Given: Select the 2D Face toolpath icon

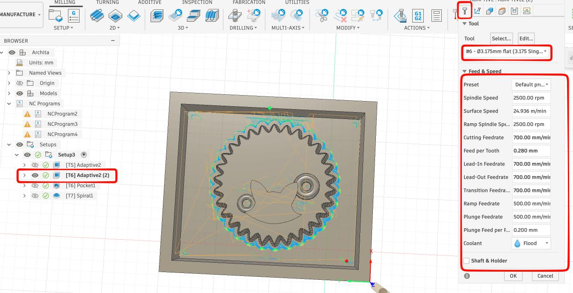Looking at the screenshot, I should 134,16.
